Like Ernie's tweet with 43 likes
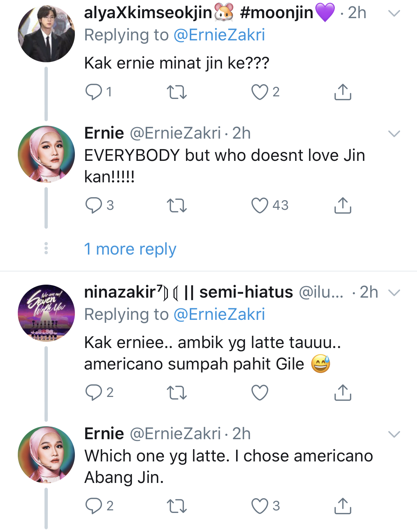This screenshot has width=417, height=530. point(259,205)
